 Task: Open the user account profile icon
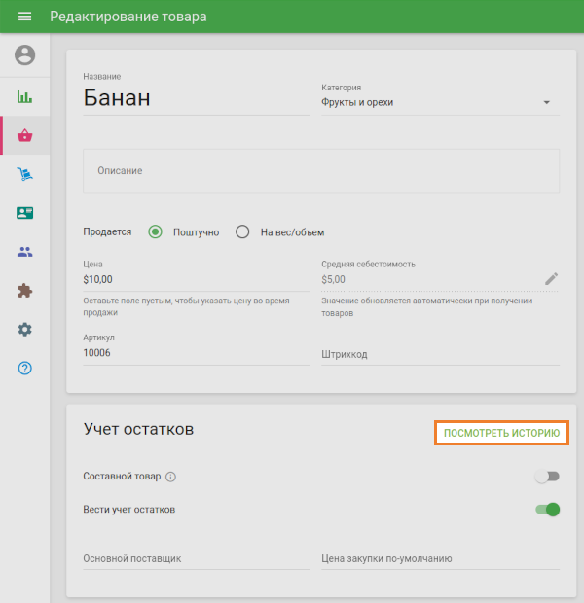click(25, 55)
